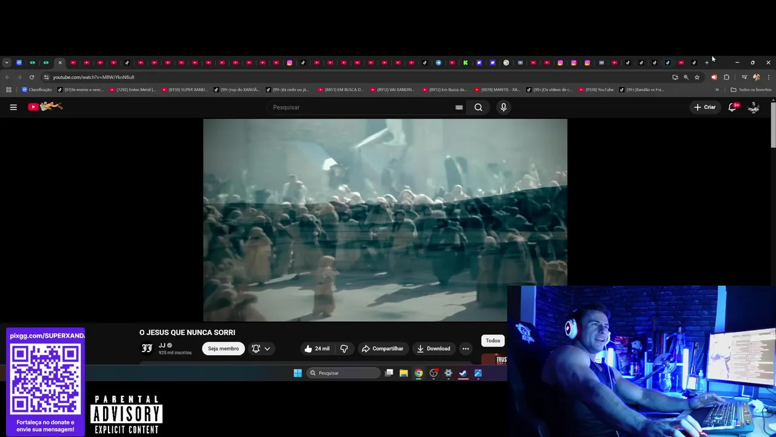Screen dimensions: 776x437
Task: Click Compartilhar share button
Action: [383, 348]
